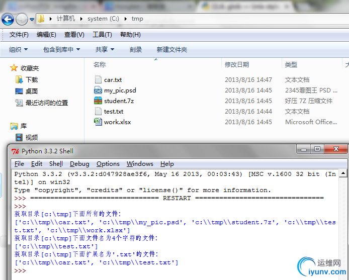Image resolution: width=349 pixels, height=280 pixels.
Task: Click the Explorer forward navigation arrow
Action: [22, 20]
